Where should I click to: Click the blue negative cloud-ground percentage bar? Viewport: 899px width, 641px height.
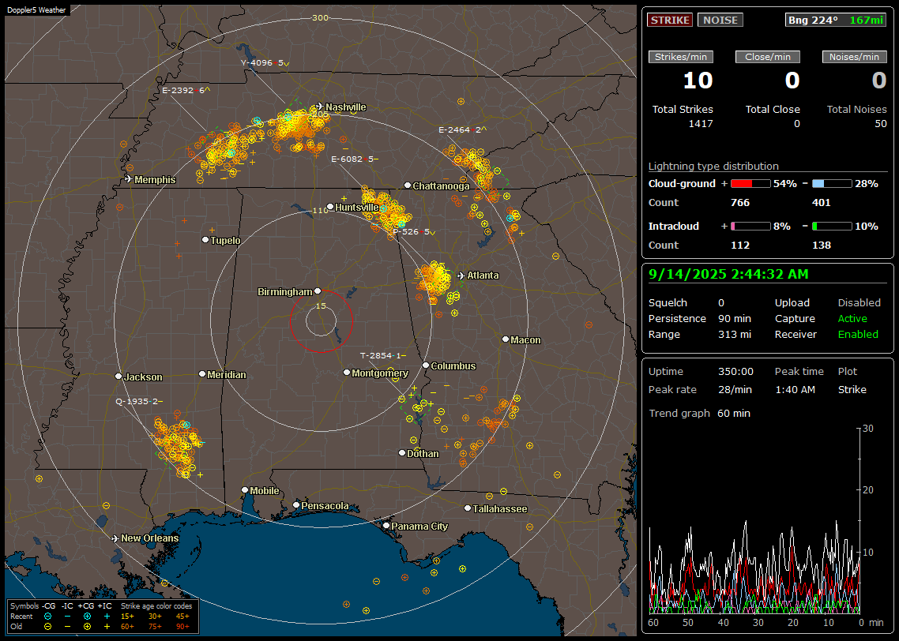click(832, 184)
